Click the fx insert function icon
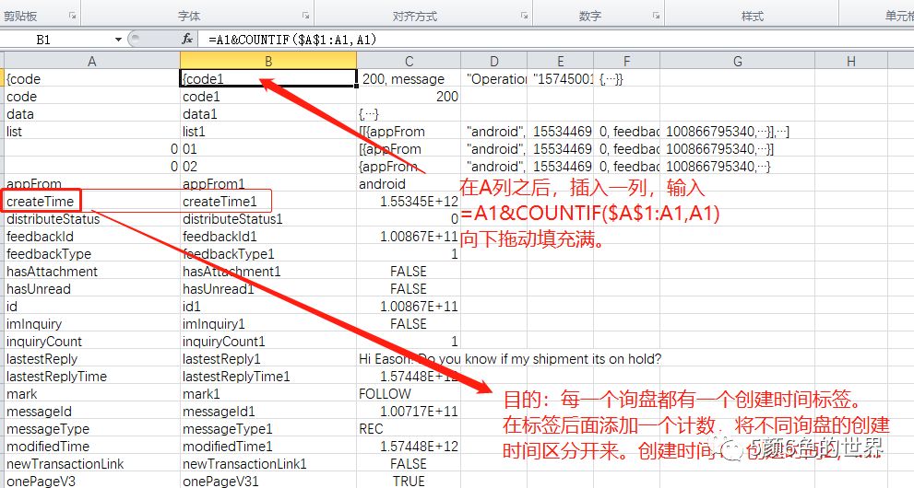This screenshot has width=914, height=488. tap(187, 39)
